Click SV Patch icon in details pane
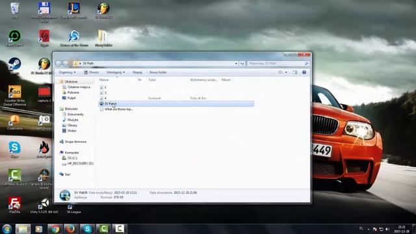 tap(65, 195)
